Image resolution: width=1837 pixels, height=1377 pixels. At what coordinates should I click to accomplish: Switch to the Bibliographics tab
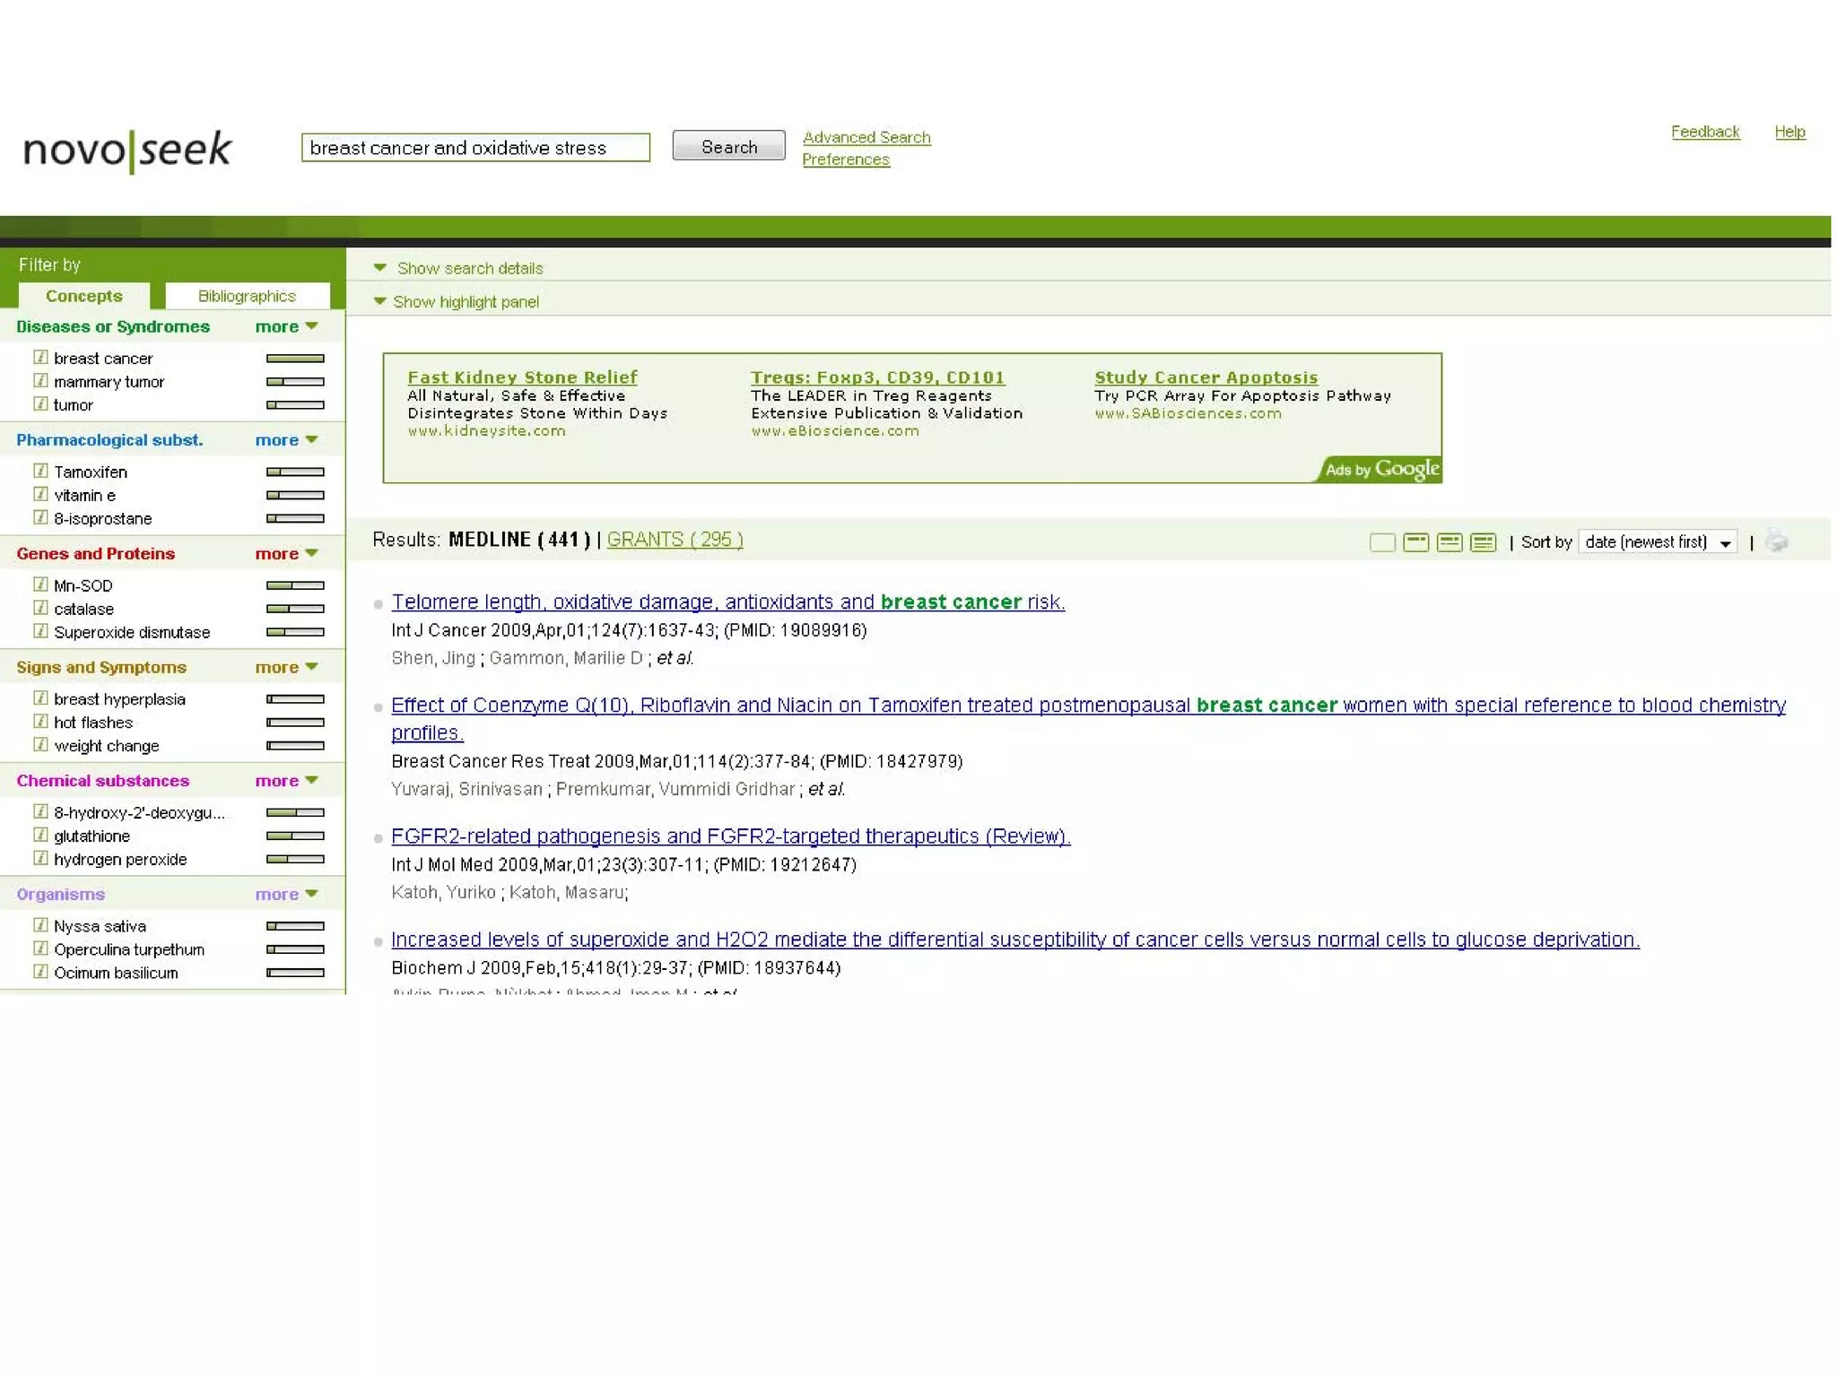point(247,296)
